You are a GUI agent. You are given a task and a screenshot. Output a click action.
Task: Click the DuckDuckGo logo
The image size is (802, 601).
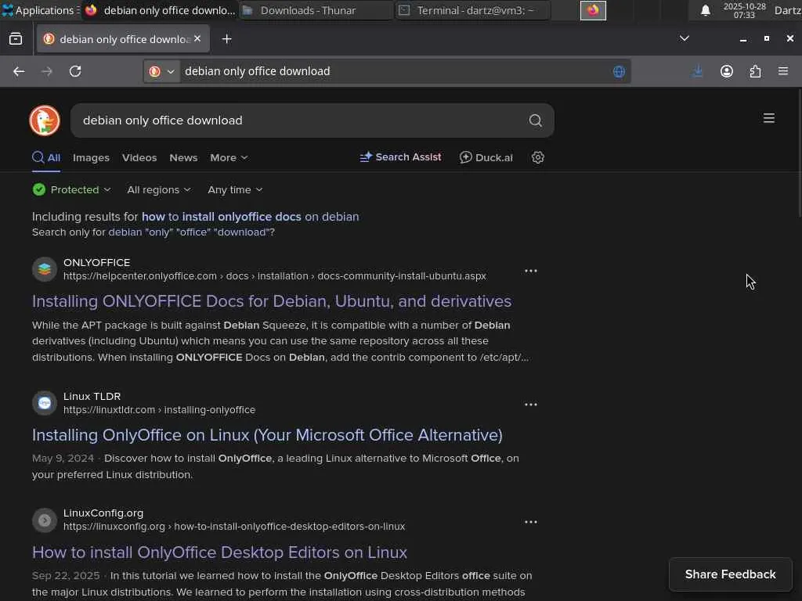coord(45,121)
